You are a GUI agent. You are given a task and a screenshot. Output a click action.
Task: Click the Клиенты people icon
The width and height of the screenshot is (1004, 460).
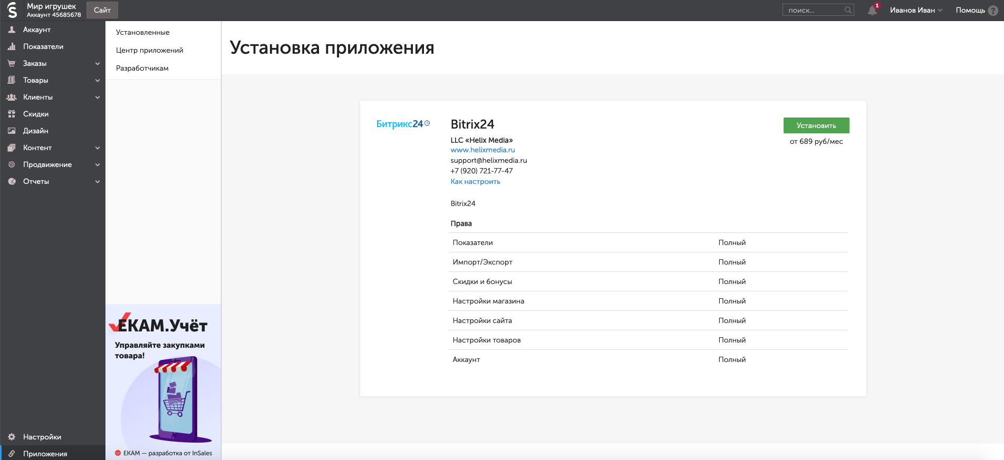pos(12,97)
